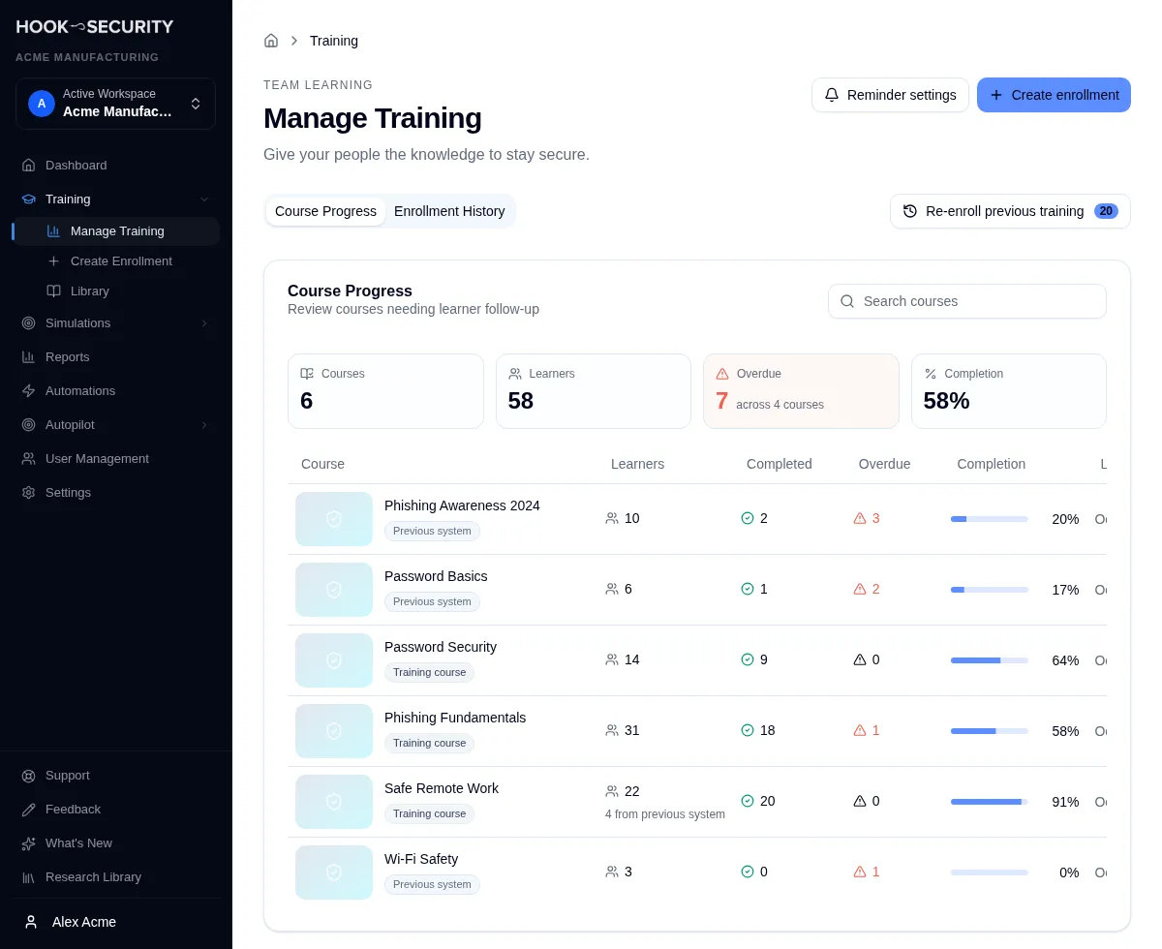Click the Research Library books icon
1162x949 pixels.
pyautogui.click(x=29, y=877)
